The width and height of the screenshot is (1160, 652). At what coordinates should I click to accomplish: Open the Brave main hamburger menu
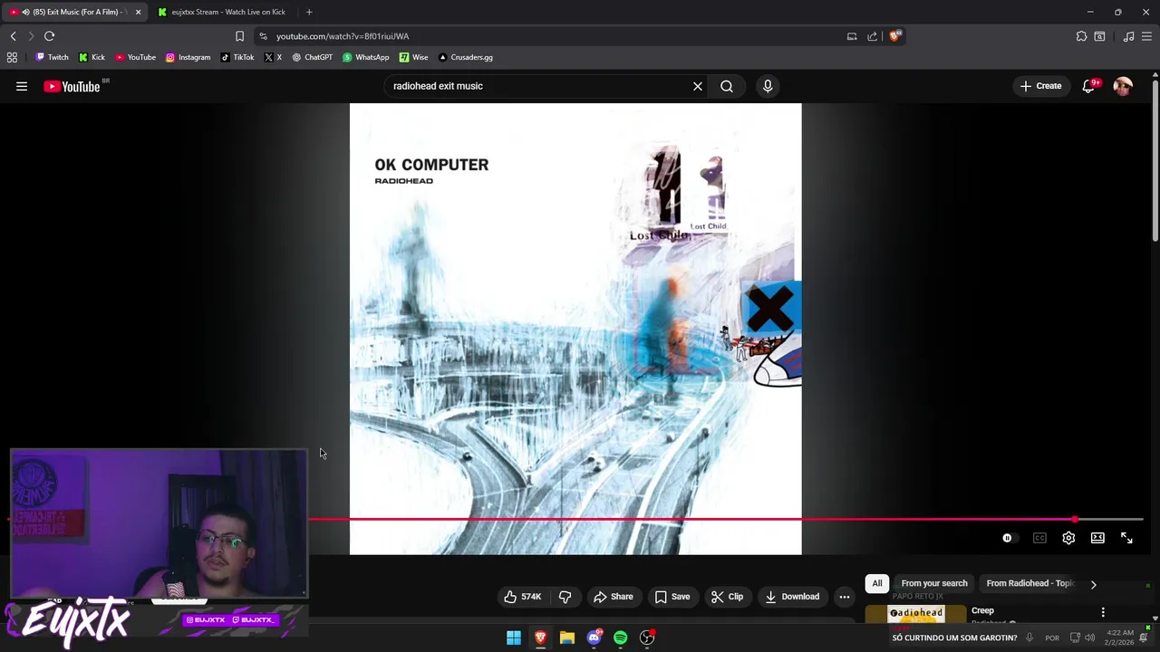tap(1147, 36)
